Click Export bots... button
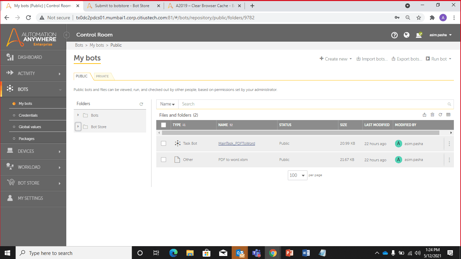461x259 pixels. click(x=407, y=59)
